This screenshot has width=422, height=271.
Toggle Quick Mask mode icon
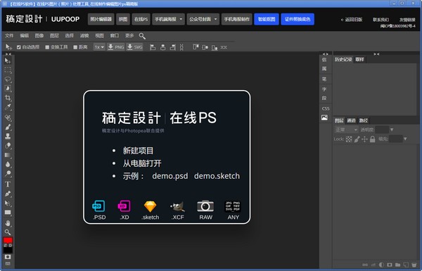pos(8,257)
